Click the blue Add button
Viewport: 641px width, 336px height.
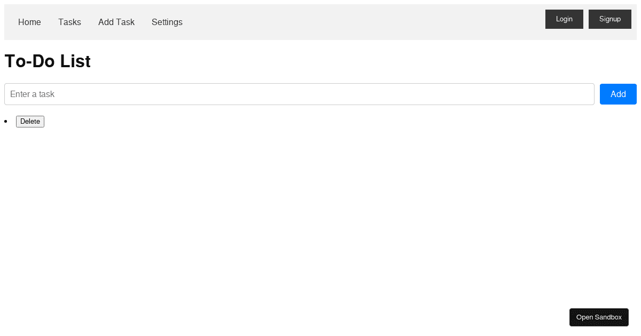click(618, 94)
